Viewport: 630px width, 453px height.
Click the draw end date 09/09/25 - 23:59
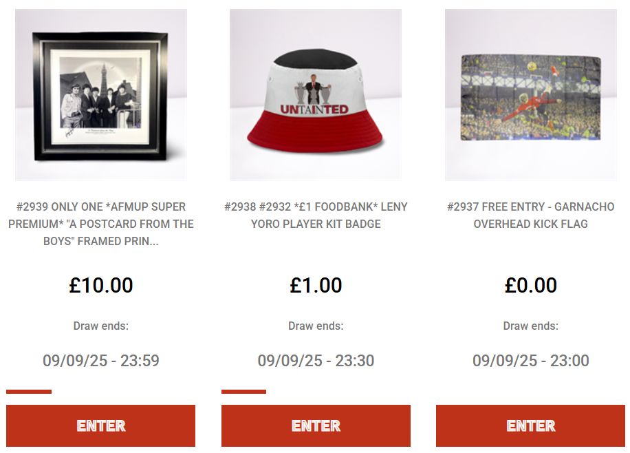[x=101, y=361]
